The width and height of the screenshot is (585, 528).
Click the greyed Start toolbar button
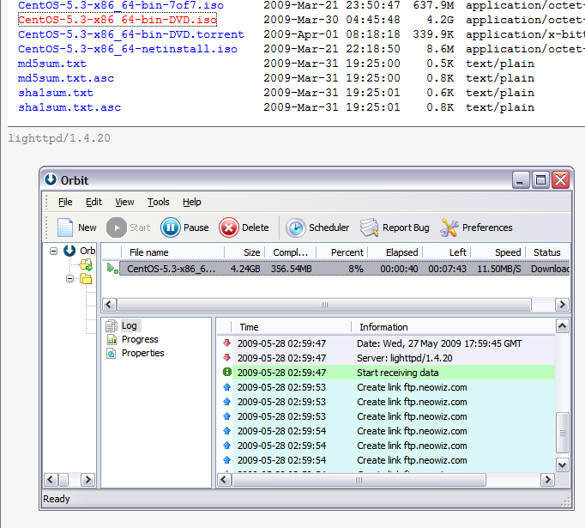129,228
